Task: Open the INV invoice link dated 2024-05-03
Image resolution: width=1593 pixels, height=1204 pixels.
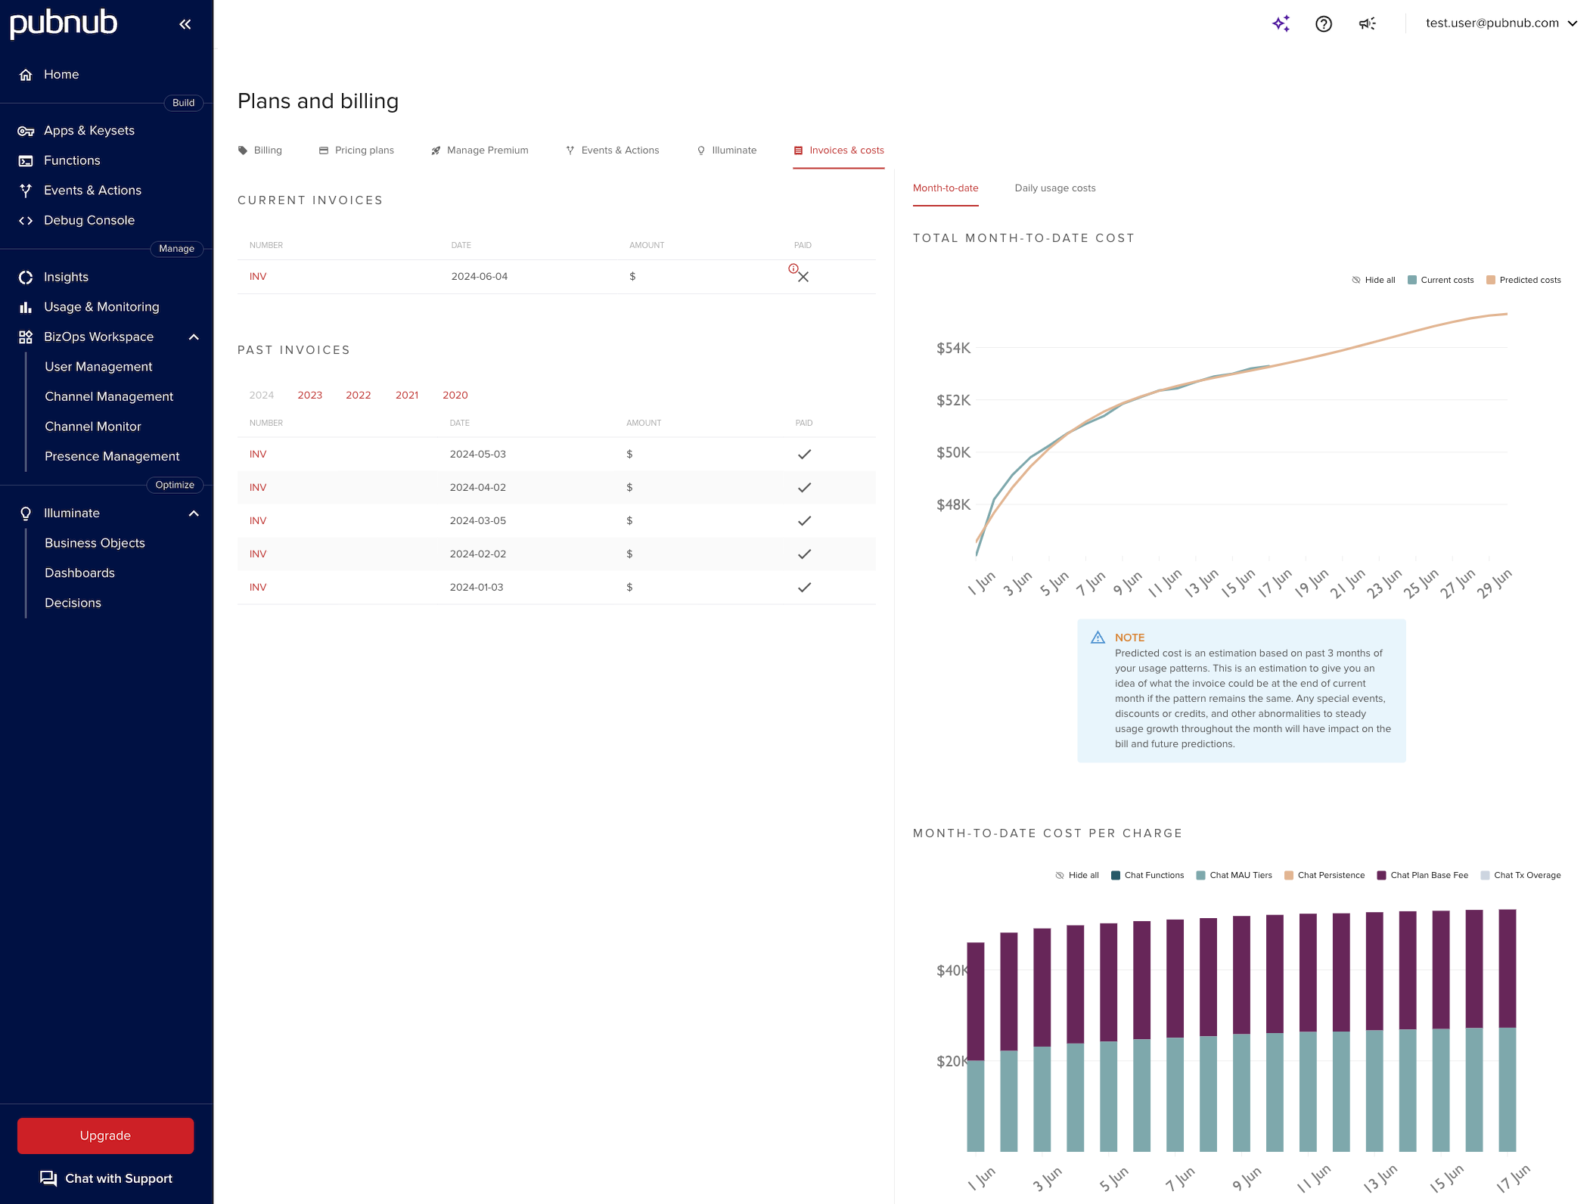Action: [x=258, y=454]
